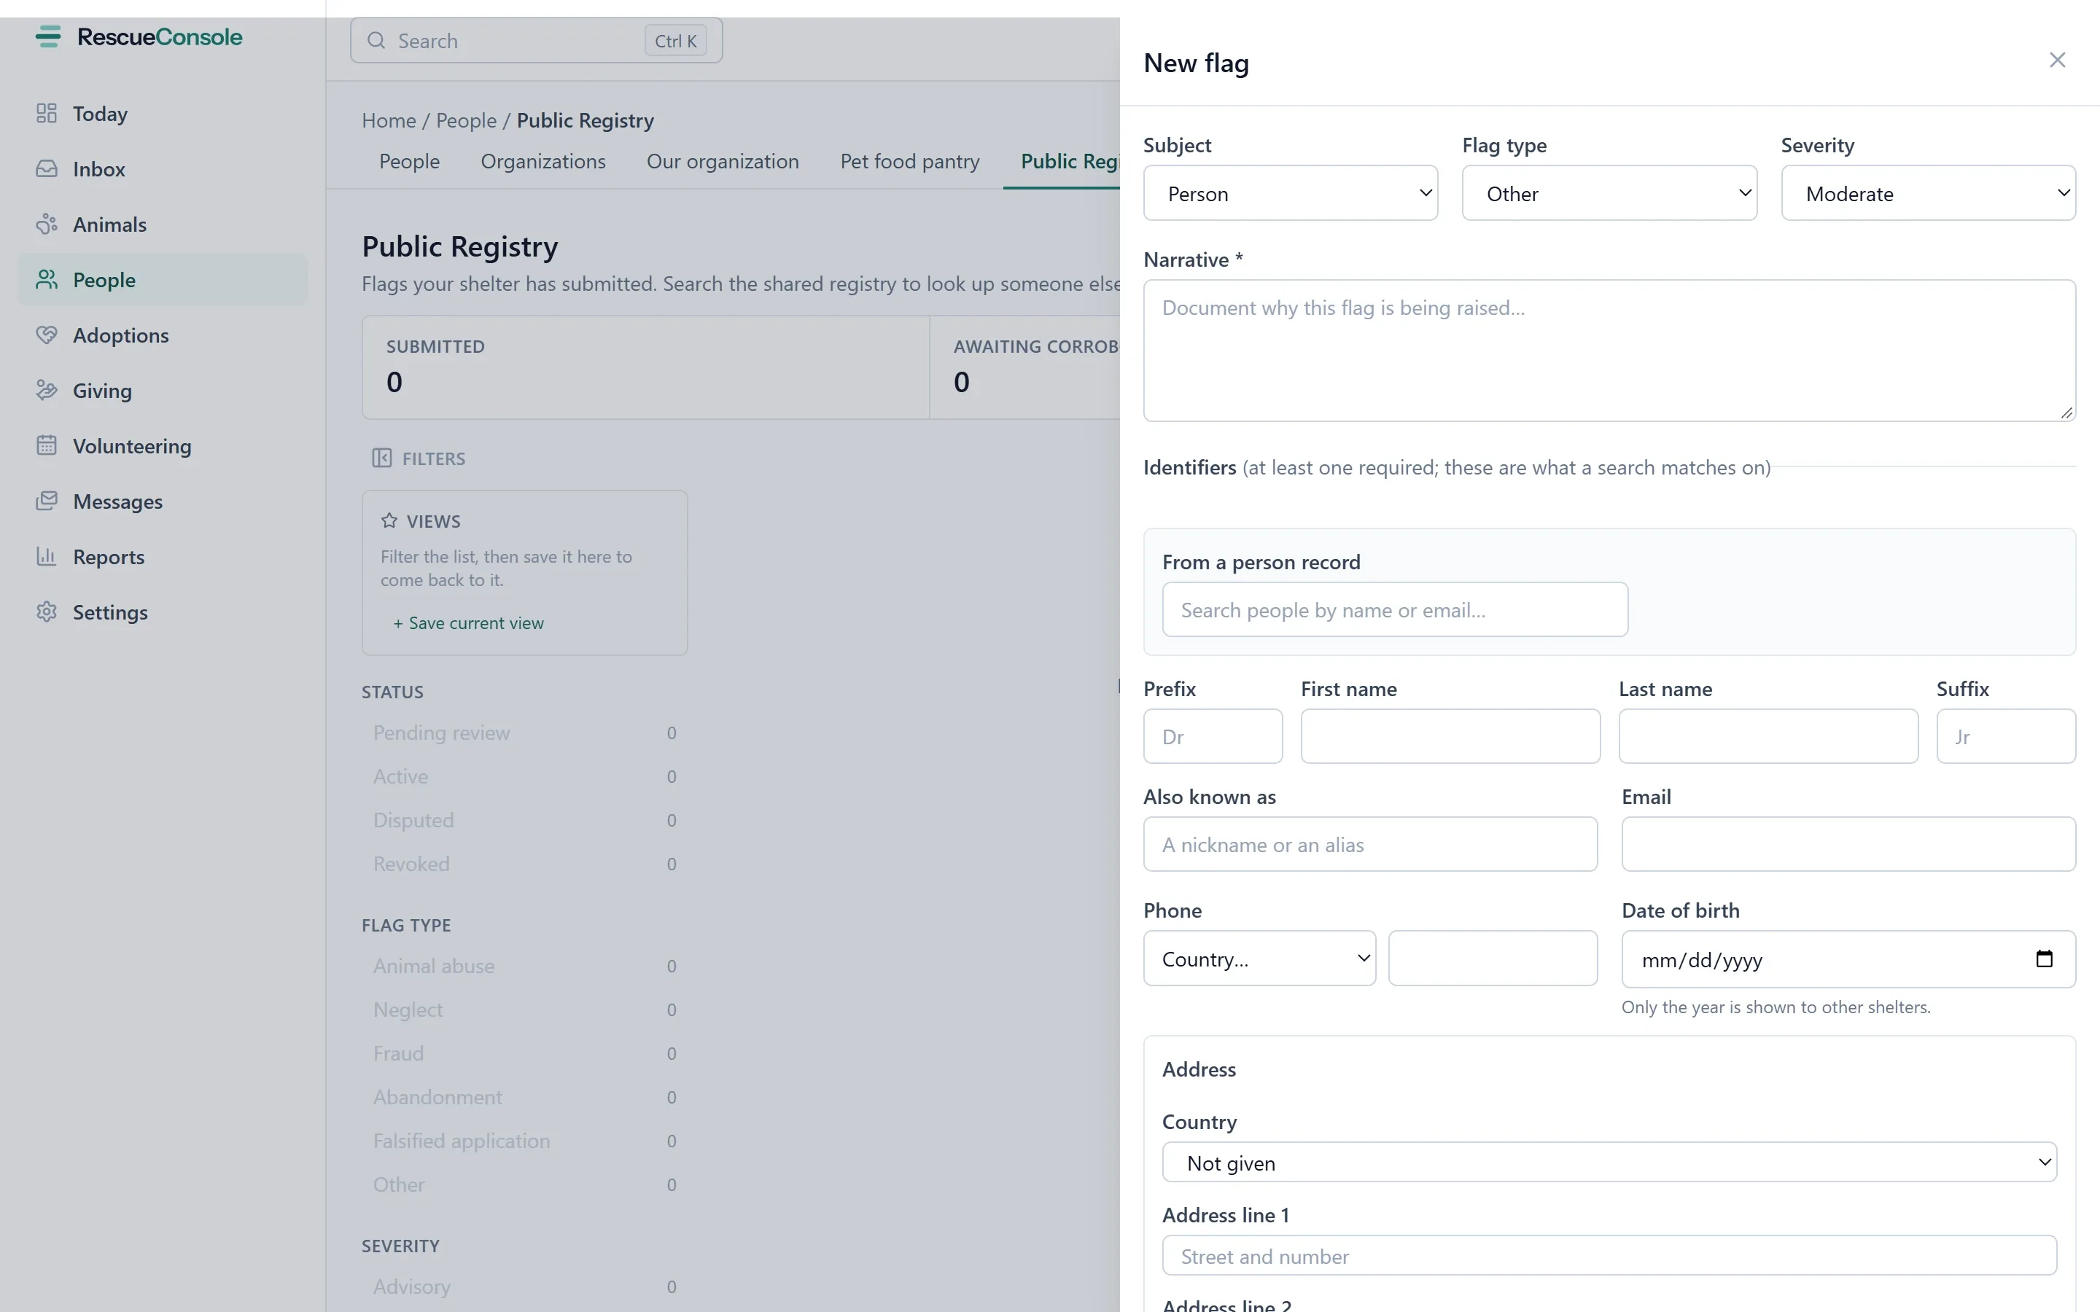
Task: Open the Flag type dropdown
Action: tap(1609, 192)
